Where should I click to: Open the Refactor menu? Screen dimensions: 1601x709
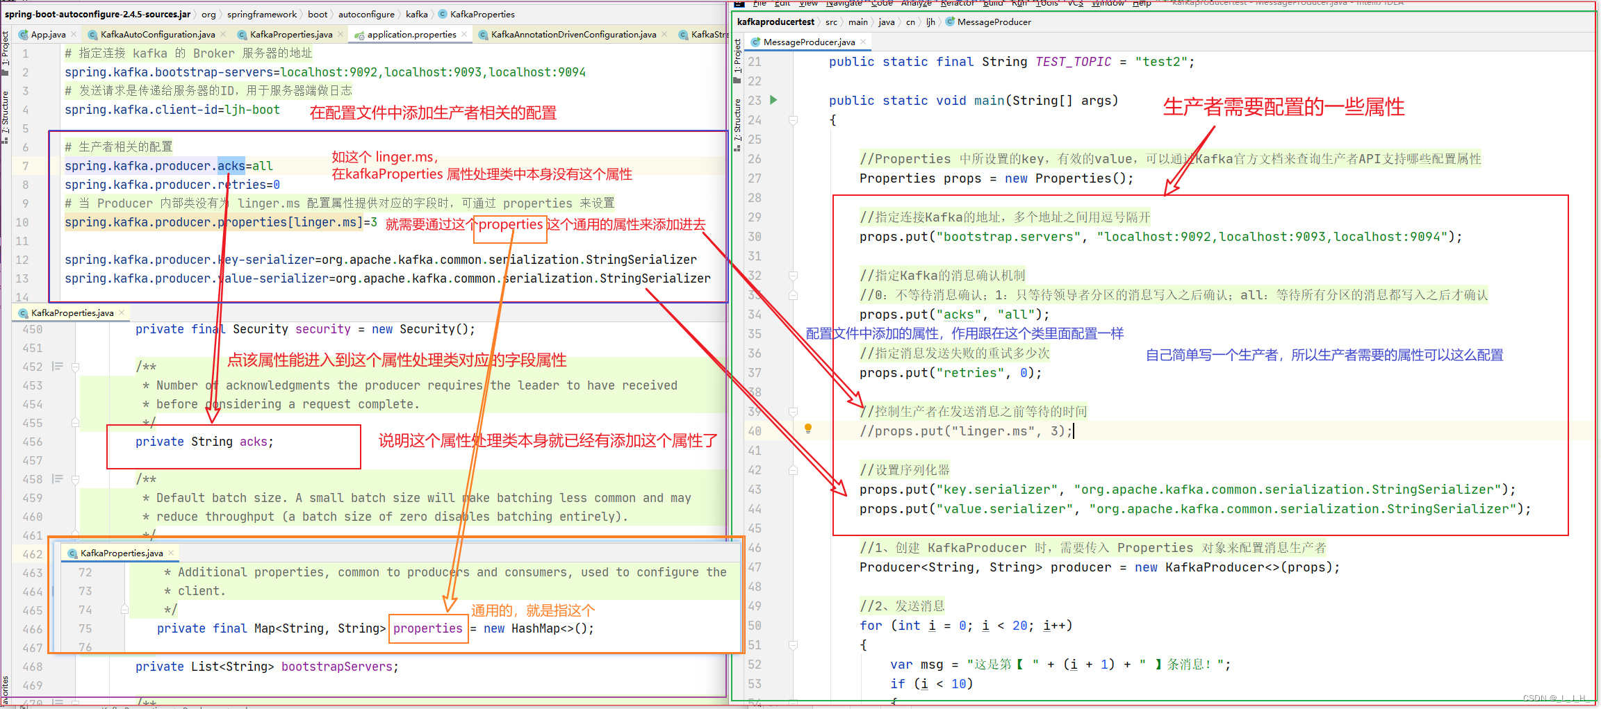click(958, 3)
